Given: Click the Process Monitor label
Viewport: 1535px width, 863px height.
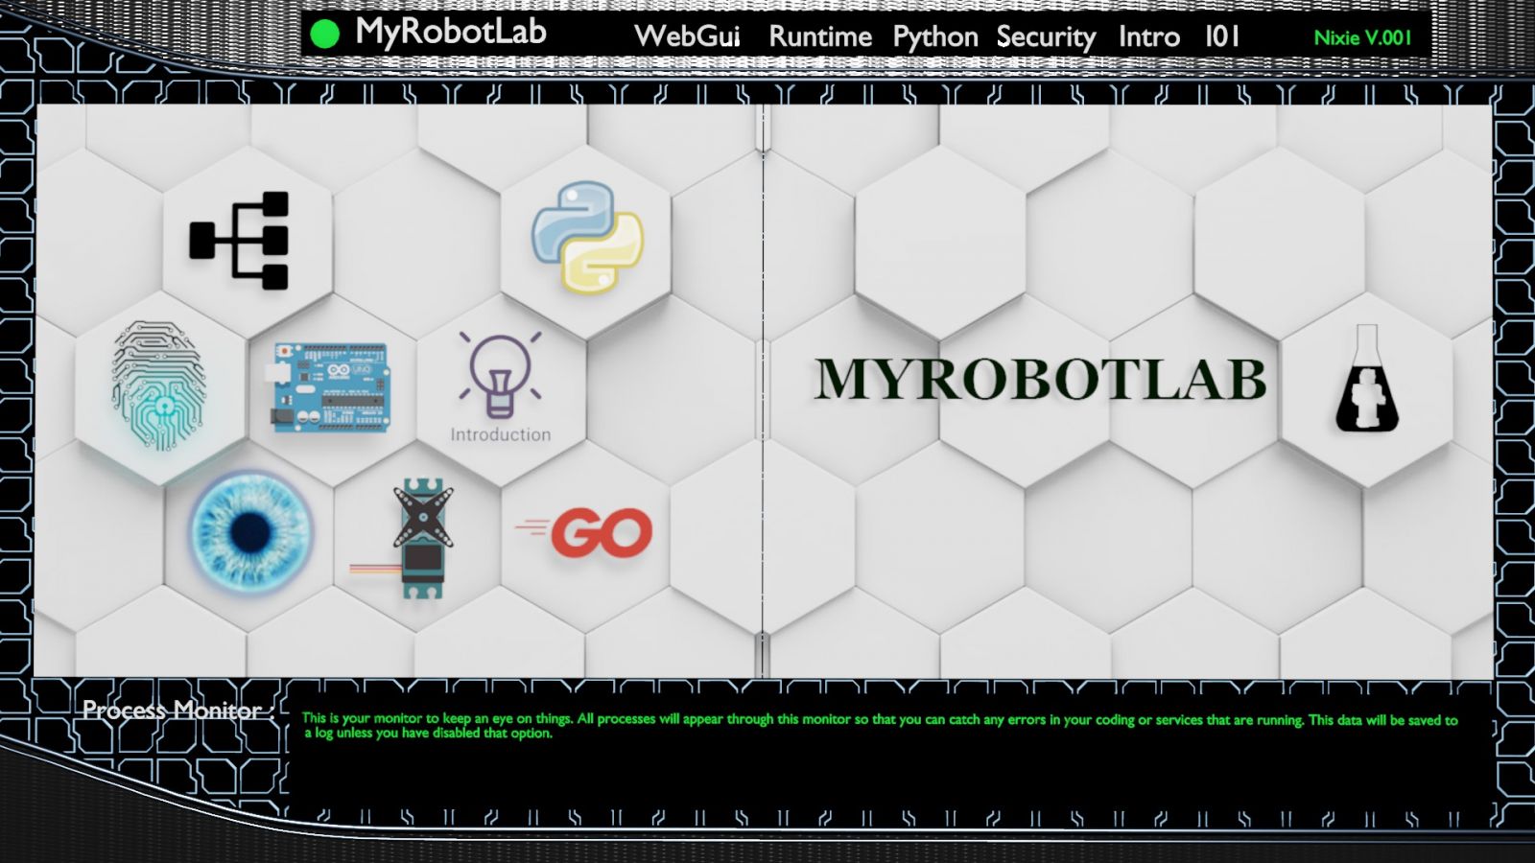Looking at the screenshot, I should (x=178, y=711).
